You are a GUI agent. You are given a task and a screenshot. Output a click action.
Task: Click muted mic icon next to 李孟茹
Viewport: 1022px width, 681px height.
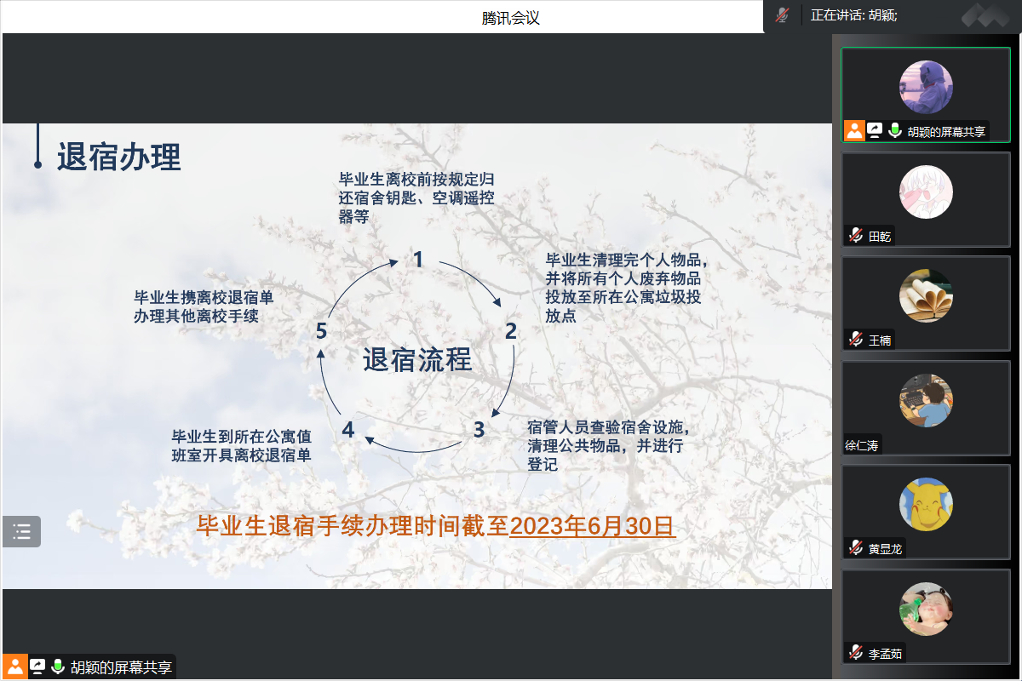[855, 653]
